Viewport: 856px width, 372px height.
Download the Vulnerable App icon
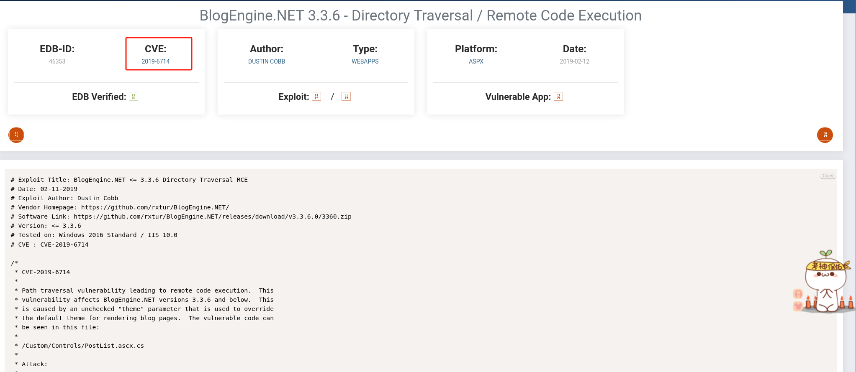558,97
